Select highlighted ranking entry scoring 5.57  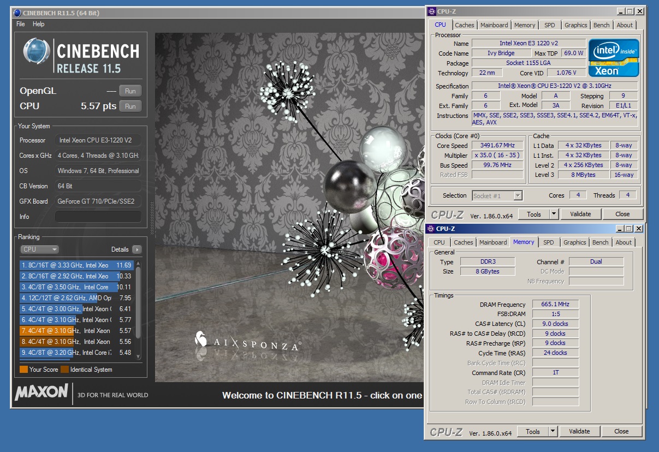(76, 331)
